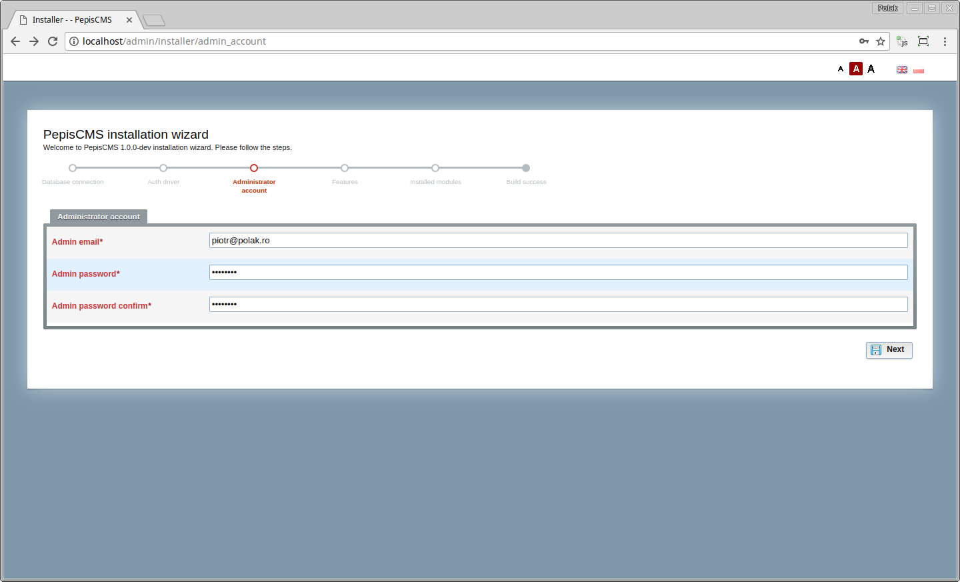Image resolution: width=960 pixels, height=582 pixels.
Task: Switch language to English flag
Action: tap(902, 69)
